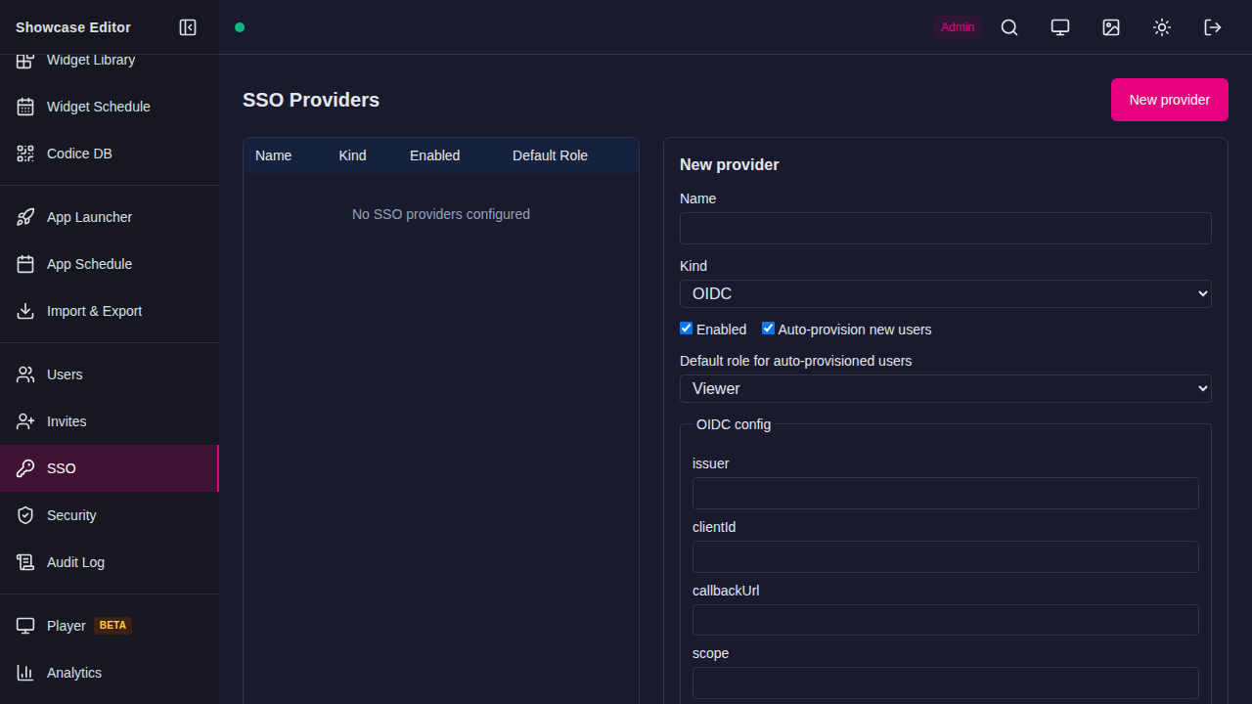Image resolution: width=1252 pixels, height=704 pixels.
Task: Collapse the sidebar with the panel icon
Action: coord(188,27)
